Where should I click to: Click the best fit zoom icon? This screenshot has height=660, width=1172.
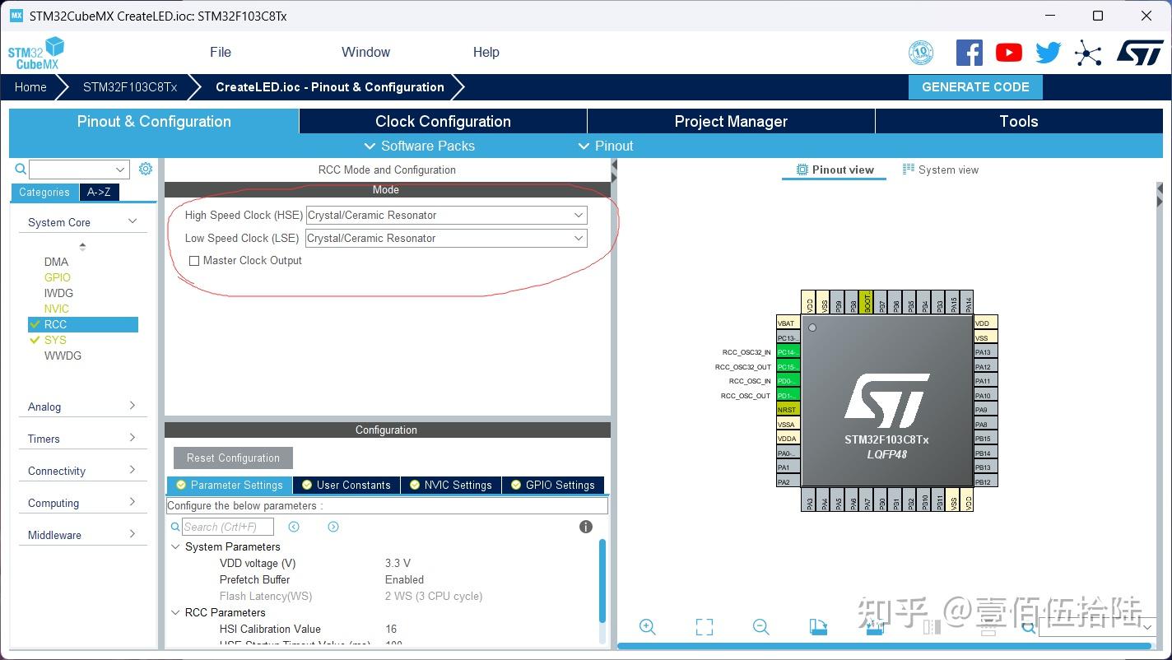[704, 627]
